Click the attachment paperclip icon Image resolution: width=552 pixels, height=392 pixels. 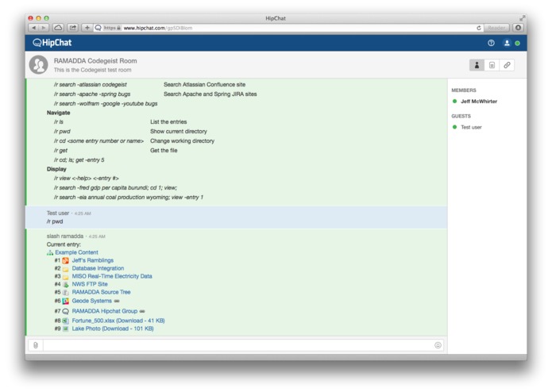pyautogui.click(x=36, y=345)
